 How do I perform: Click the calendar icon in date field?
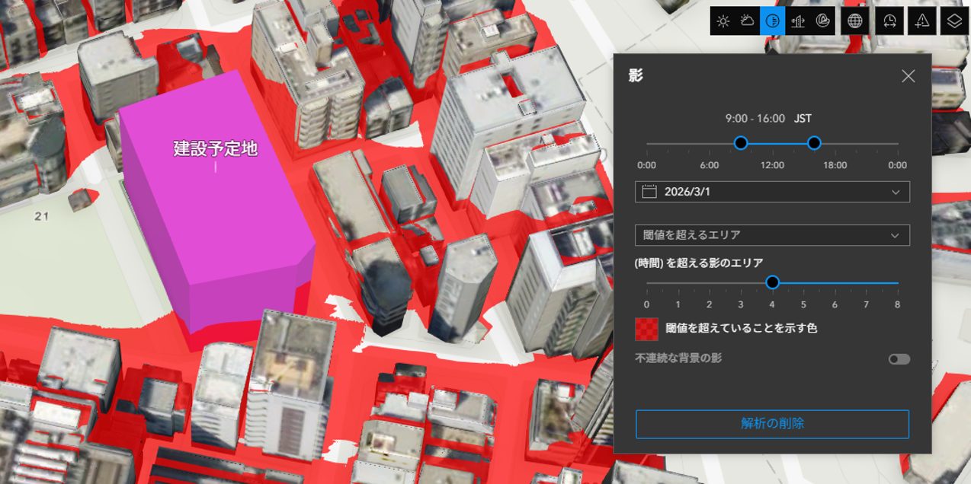point(649,192)
